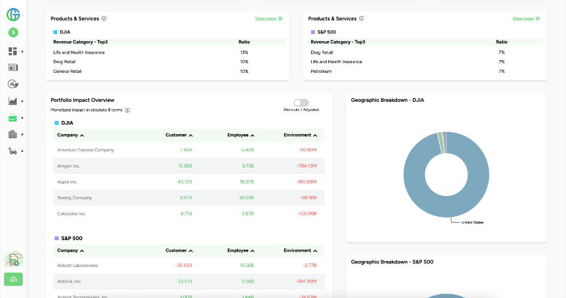
Task: Click the green cloud upload button
Action: pyautogui.click(x=13, y=280)
